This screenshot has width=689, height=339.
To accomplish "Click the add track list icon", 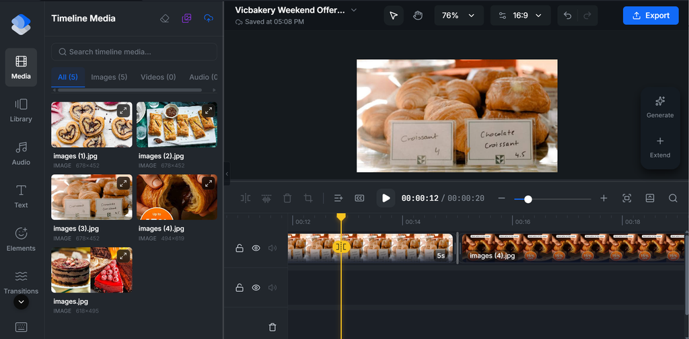I will [x=338, y=198].
